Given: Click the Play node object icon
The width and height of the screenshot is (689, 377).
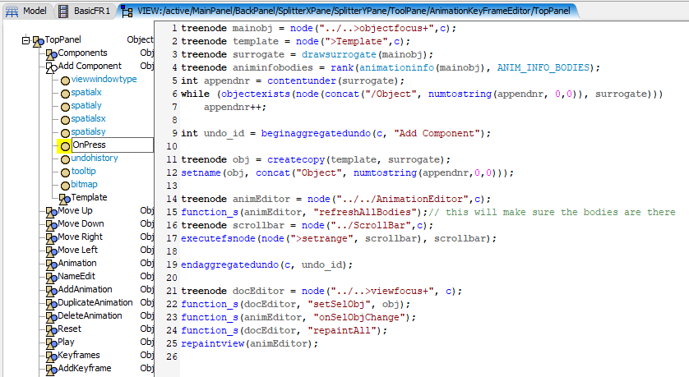Looking at the screenshot, I should [x=51, y=343].
